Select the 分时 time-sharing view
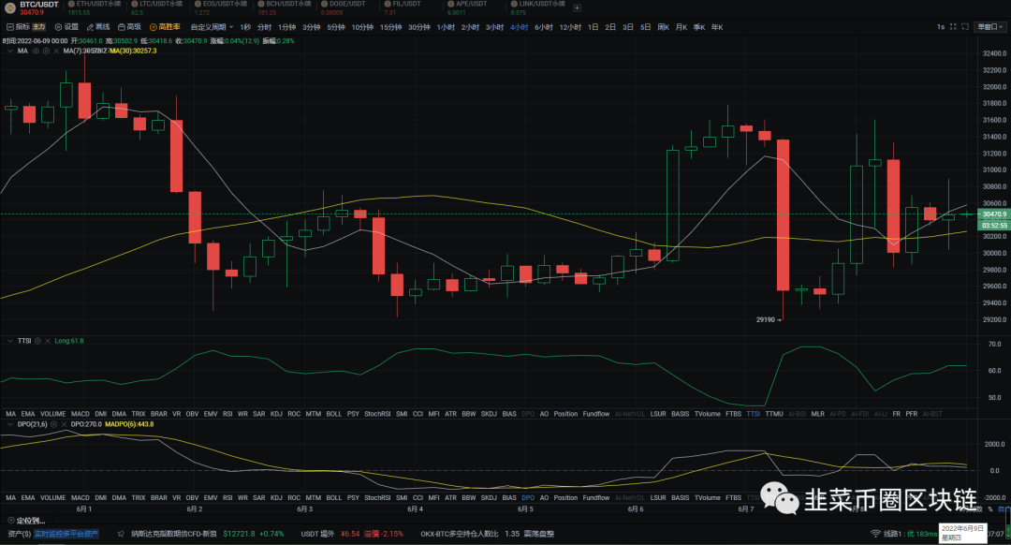1011x545 pixels. point(264,27)
